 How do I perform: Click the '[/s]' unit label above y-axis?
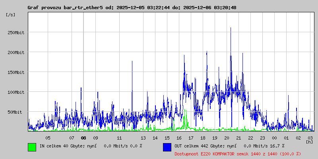point(11,15)
